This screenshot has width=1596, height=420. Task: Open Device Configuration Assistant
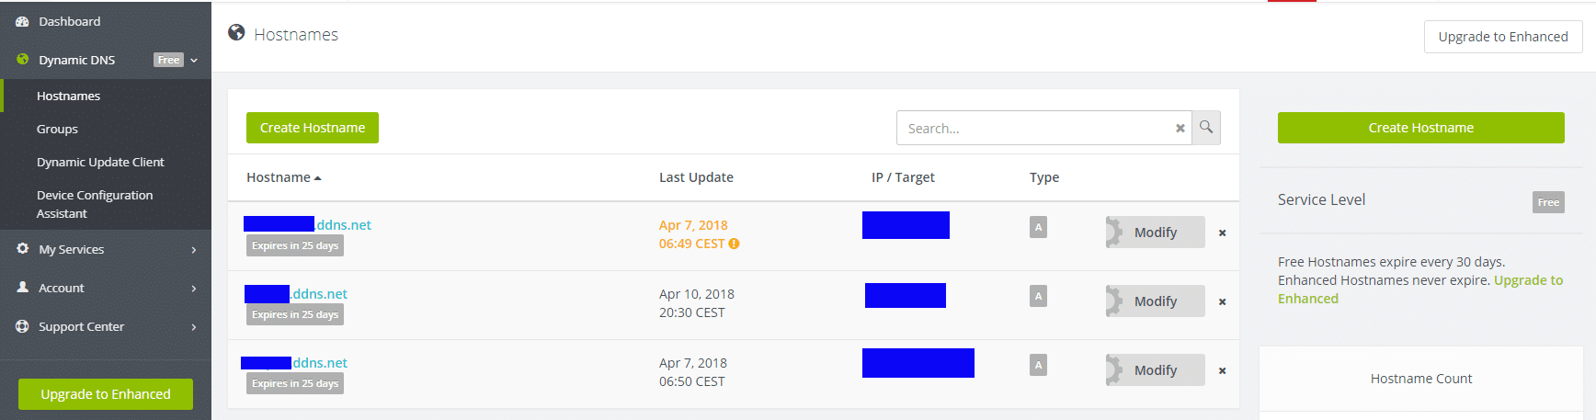95,204
